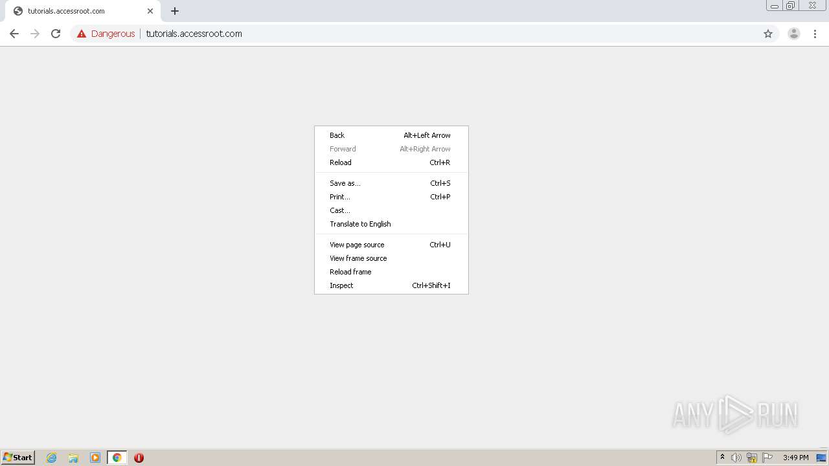Open Chrome three-dot menu

(815, 34)
